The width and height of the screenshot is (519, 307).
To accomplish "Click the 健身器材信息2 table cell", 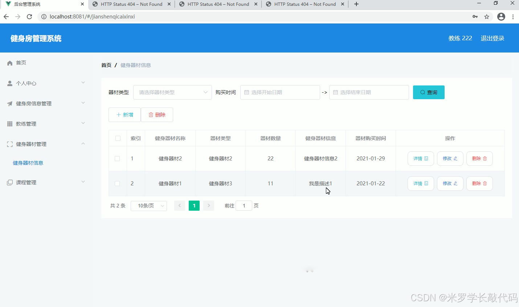I will coord(320,159).
